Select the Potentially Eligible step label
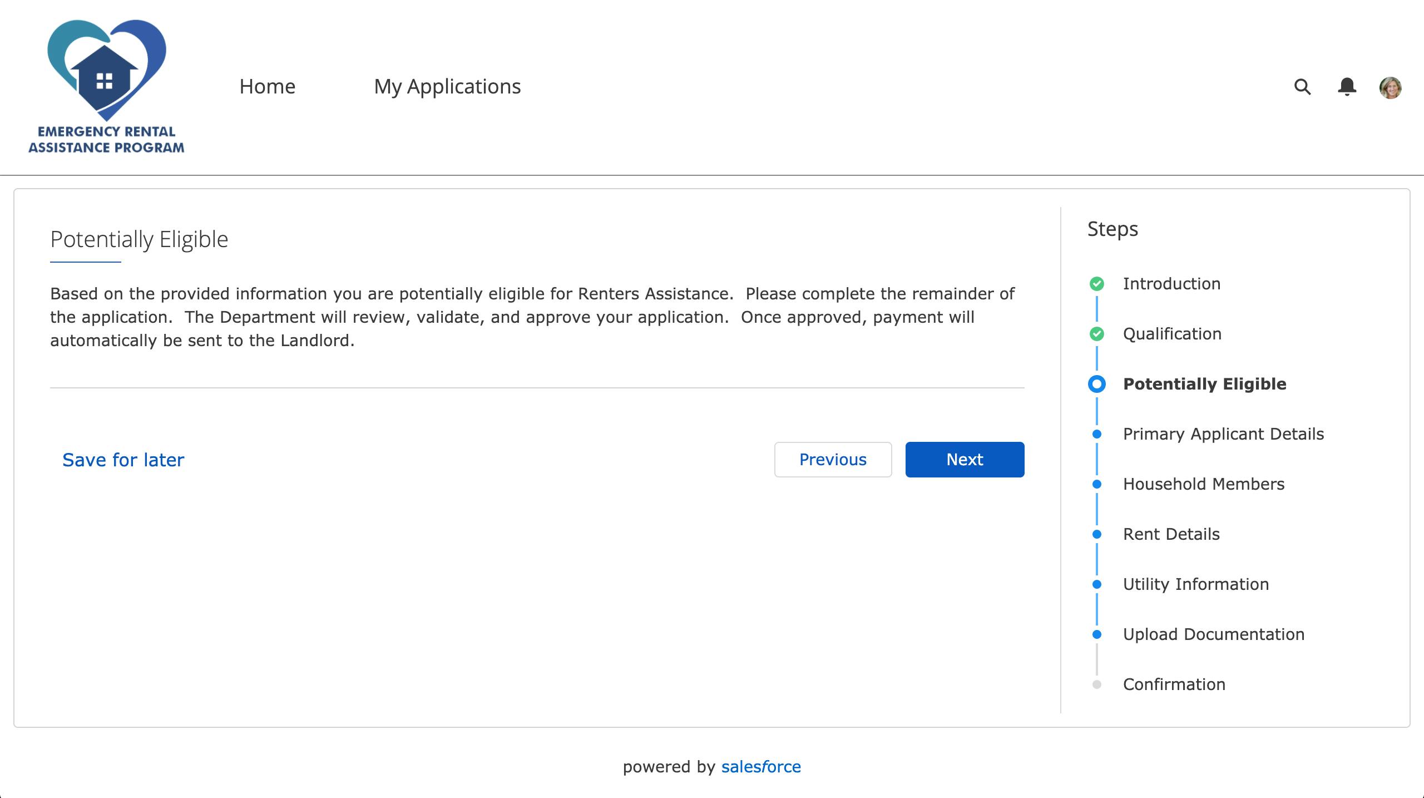The width and height of the screenshot is (1424, 798). point(1204,384)
